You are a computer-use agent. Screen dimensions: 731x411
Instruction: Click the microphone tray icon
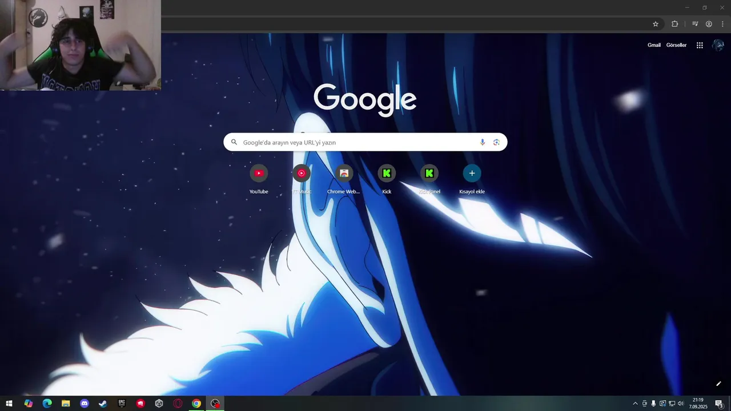[653, 404]
